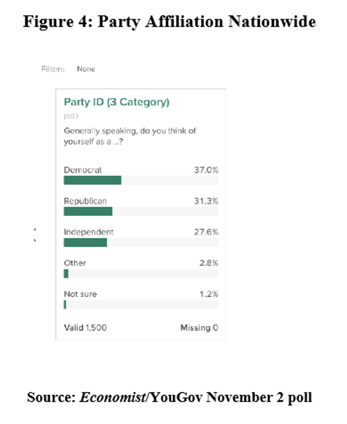Click the Missing 0 count

pyautogui.click(x=199, y=328)
